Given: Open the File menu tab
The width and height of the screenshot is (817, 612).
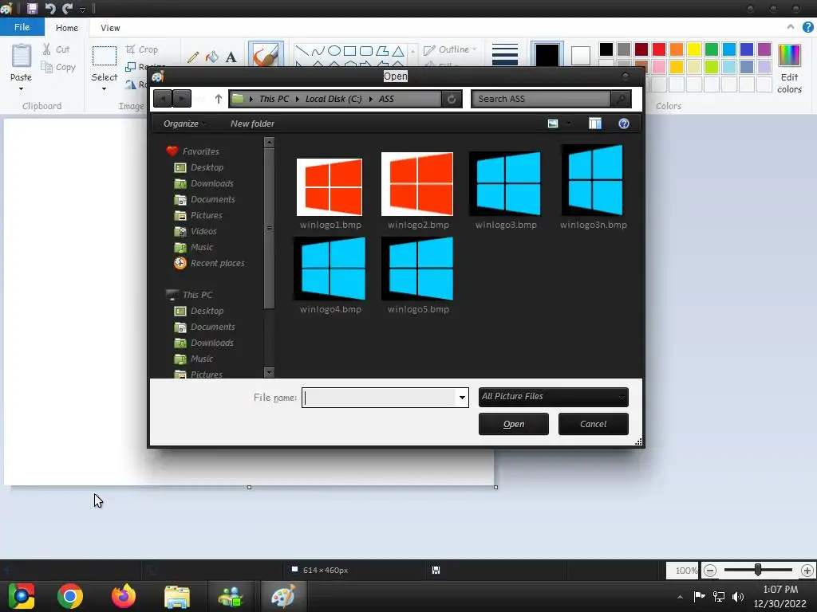Looking at the screenshot, I should (22, 27).
